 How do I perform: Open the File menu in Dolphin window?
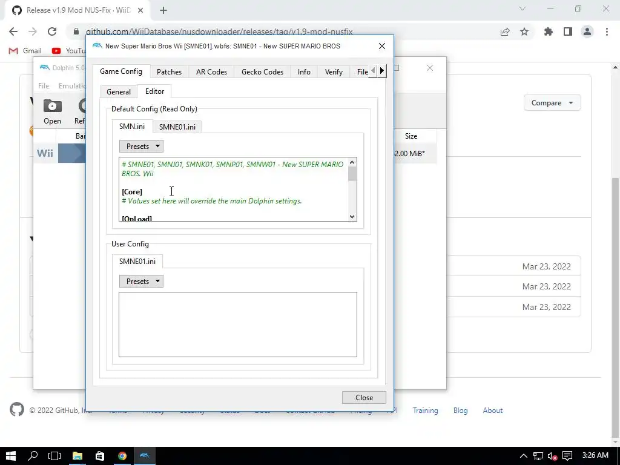44,86
